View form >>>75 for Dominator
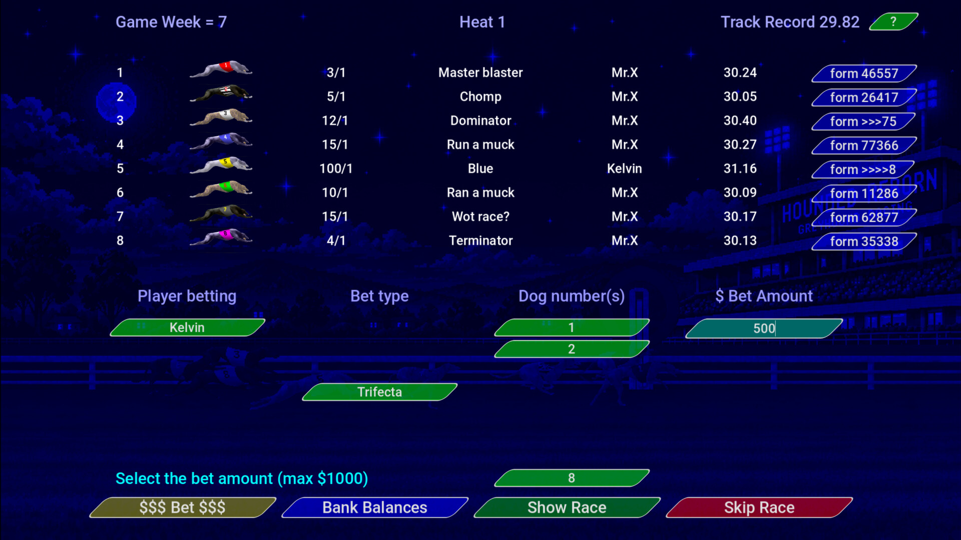The height and width of the screenshot is (540, 961). [x=864, y=121]
